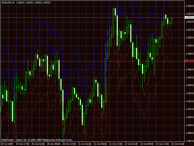This screenshot has height=146, width=194.
Task: Click the red level price label 1.49782
Action: (x=189, y=61)
